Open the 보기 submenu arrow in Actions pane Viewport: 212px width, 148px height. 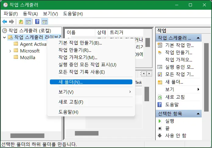click(198, 89)
